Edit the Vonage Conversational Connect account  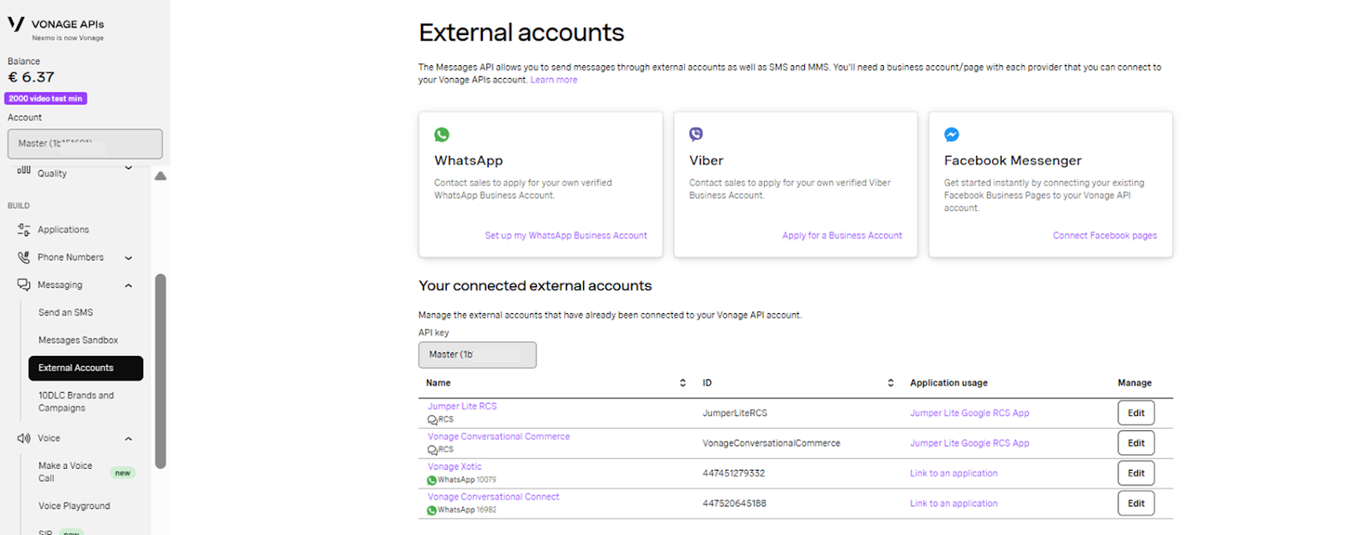[1136, 503]
